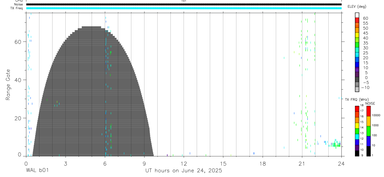Image resolution: width=384 pixels, height=177 pixels.
Task: Click the cyan TX Freq strip above the plot
Action: point(184,8)
